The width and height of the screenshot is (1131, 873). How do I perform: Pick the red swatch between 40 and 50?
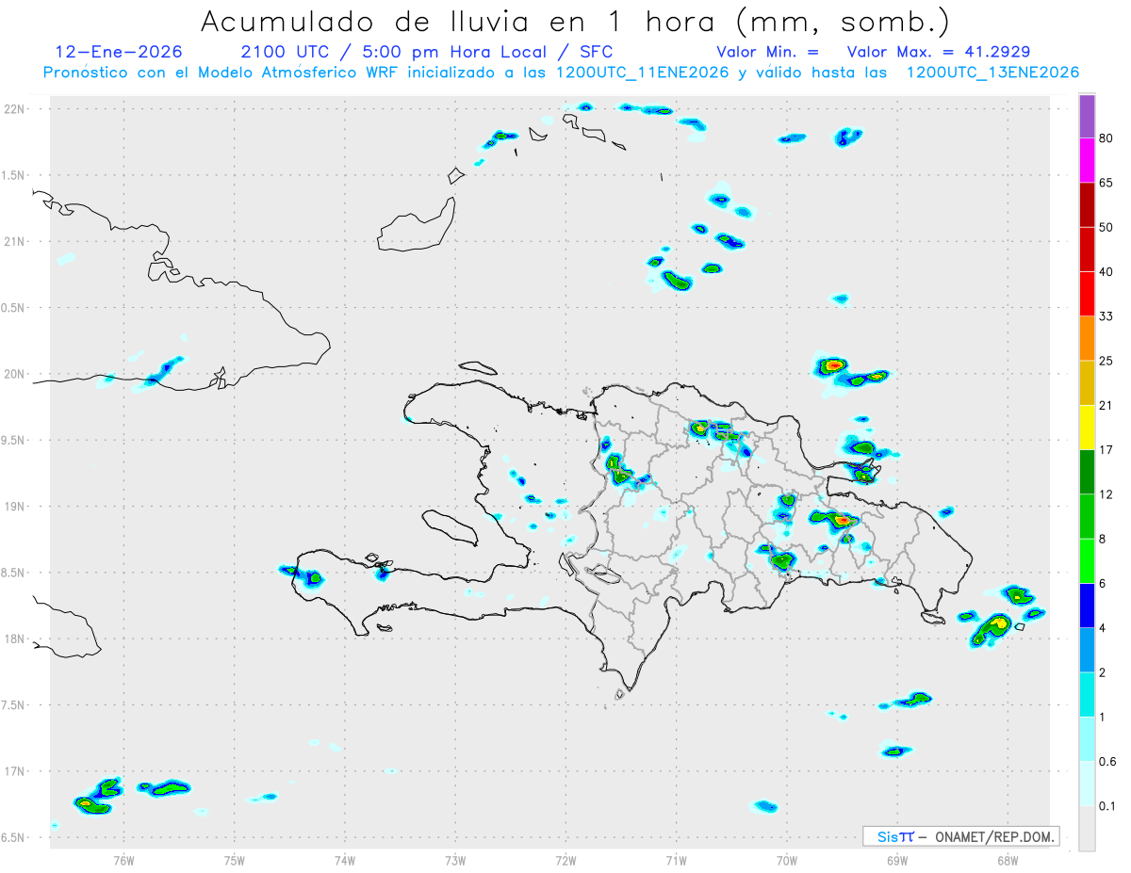point(1087,250)
